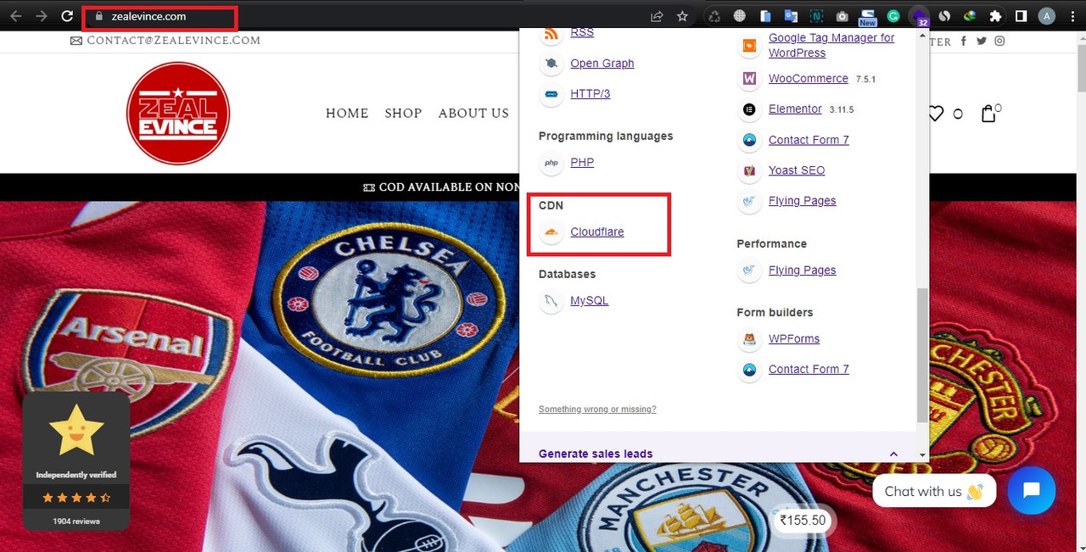Viewport: 1086px width, 552px height.
Task: View site info via padlock icon
Action: tap(99, 16)
